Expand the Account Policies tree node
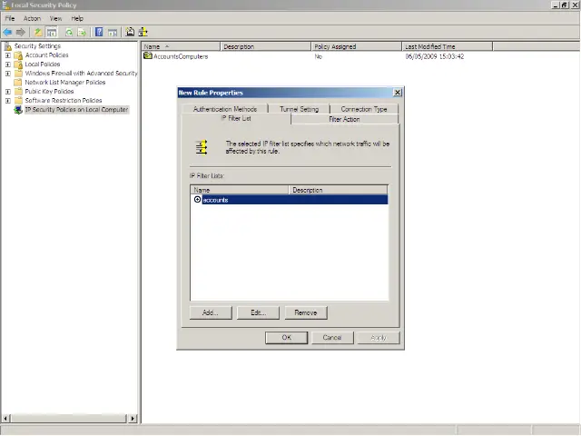 (x=8, y=55)
